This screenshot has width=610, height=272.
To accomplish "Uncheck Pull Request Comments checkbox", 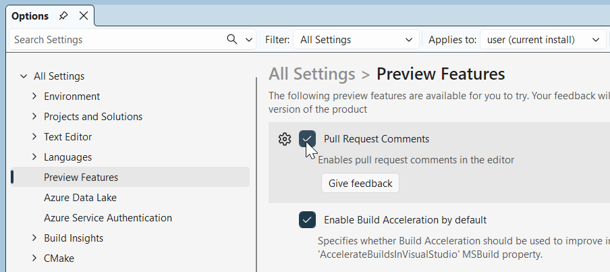I will click(x=308, y=139).
